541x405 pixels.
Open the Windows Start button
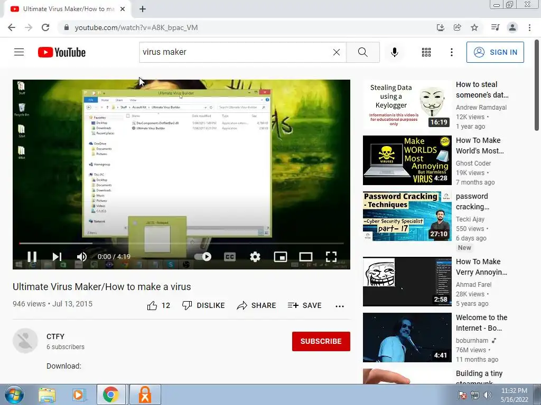pyautogui.click(x=14, y=394)
